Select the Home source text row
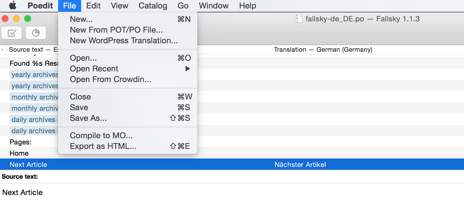This screenshot has width=464, height=204. point(19,153)
